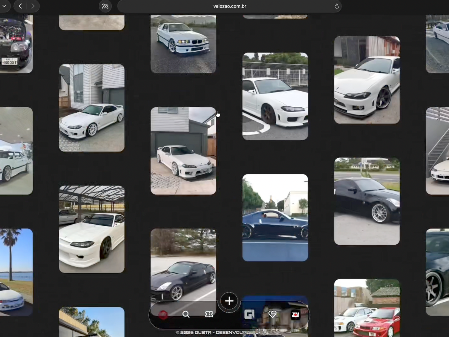This screenshot has height=337, width=449.
Task: Open the palm tree waterfront car photo
Action: coord(16,272)
